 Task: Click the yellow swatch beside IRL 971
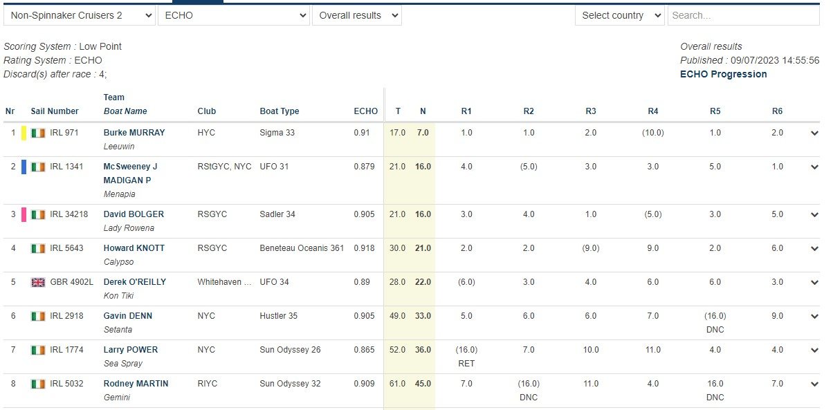[24, 133]
